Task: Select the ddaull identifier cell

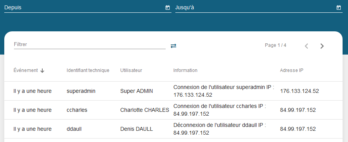Action: 74,129
